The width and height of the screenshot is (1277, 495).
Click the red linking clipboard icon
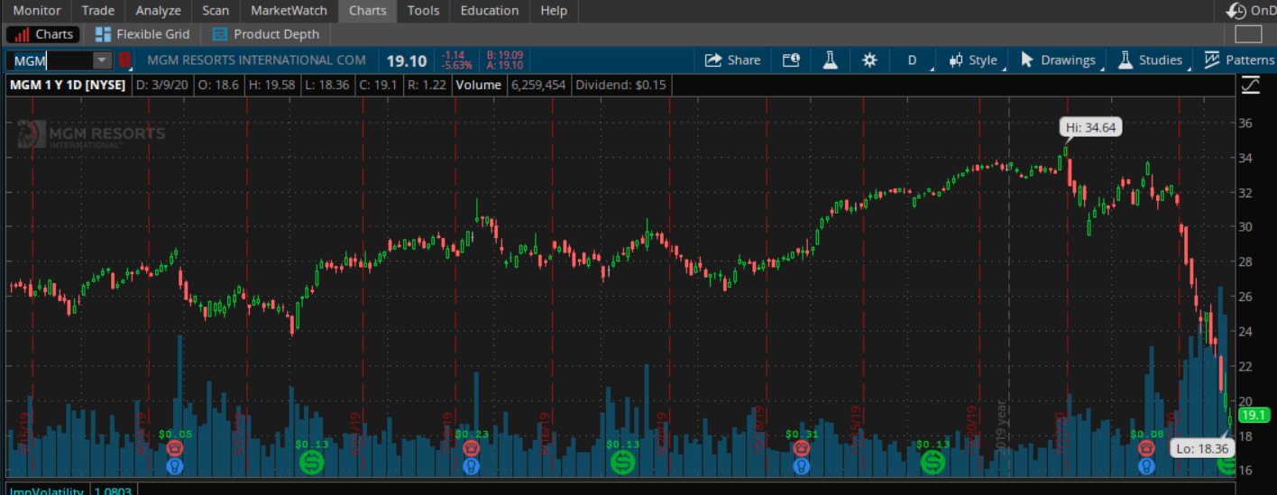coord(124,60)
